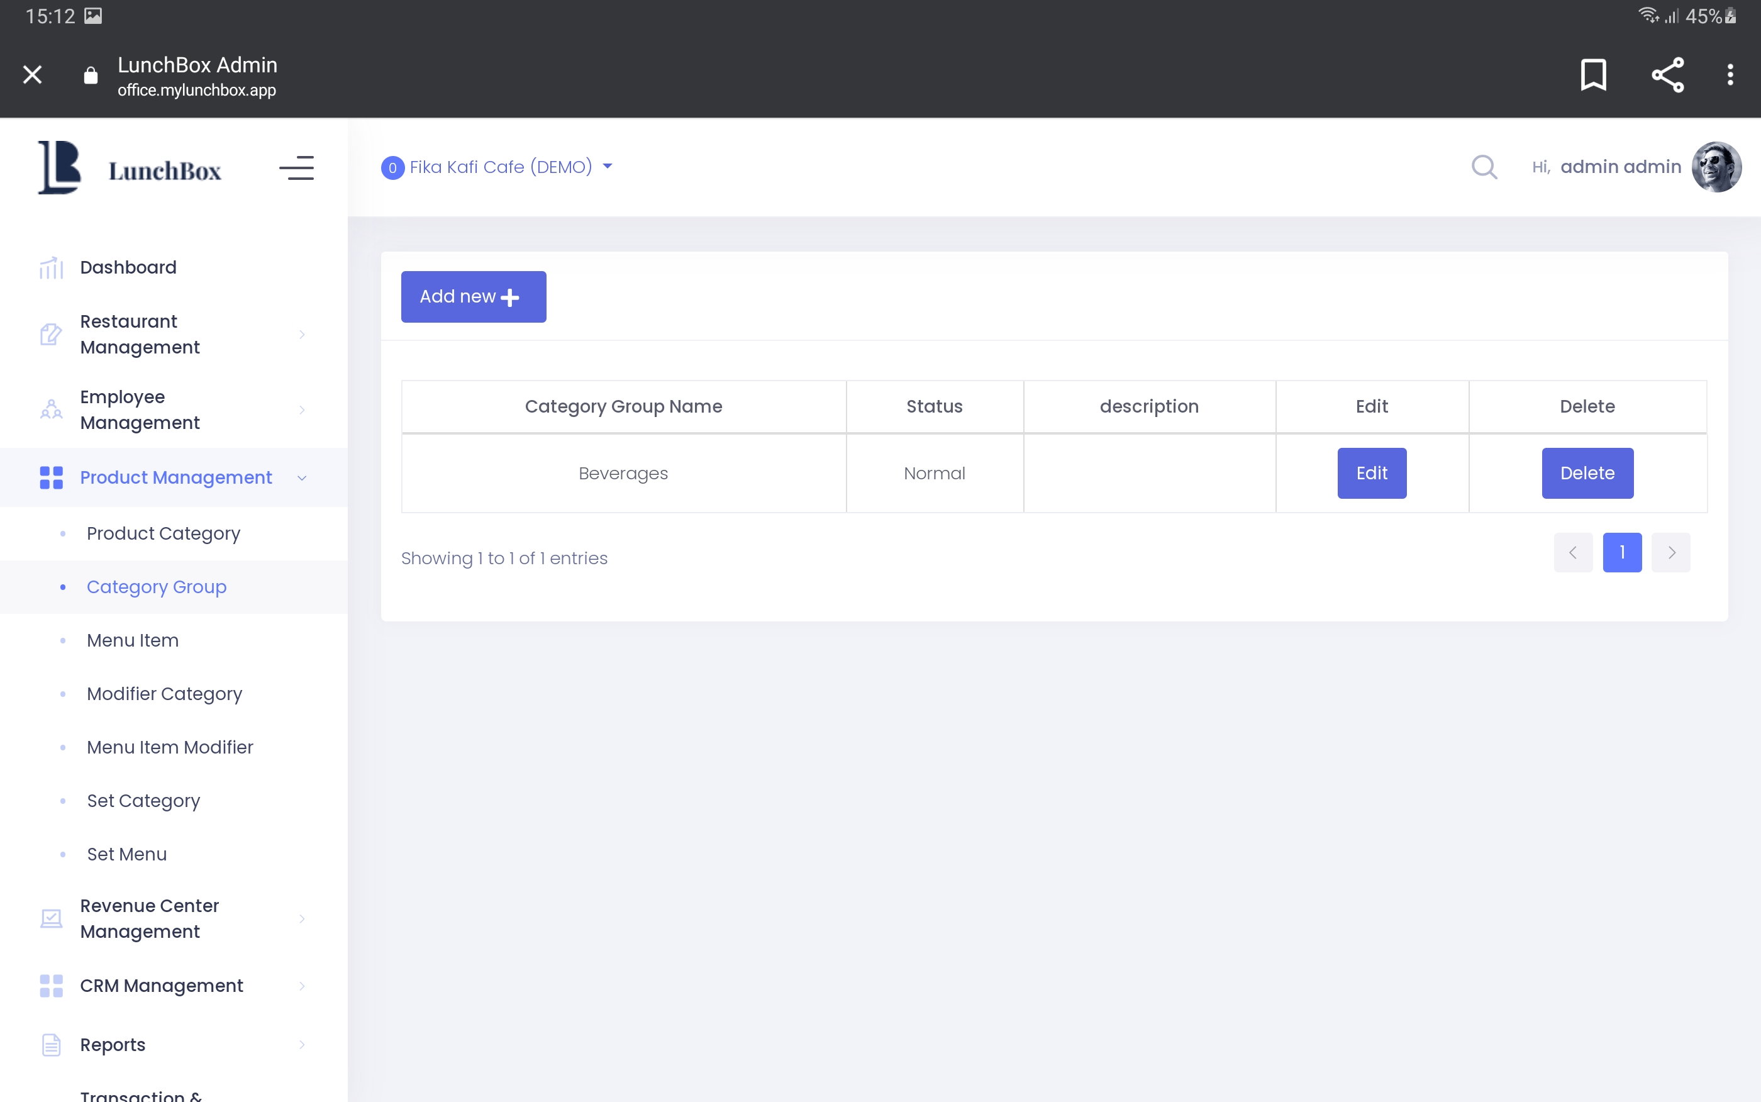Open Dashboard from the sidebar

click(x=128, y=267)
